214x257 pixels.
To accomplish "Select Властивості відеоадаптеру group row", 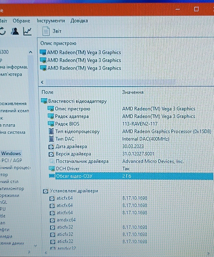I will pos(74,101).
